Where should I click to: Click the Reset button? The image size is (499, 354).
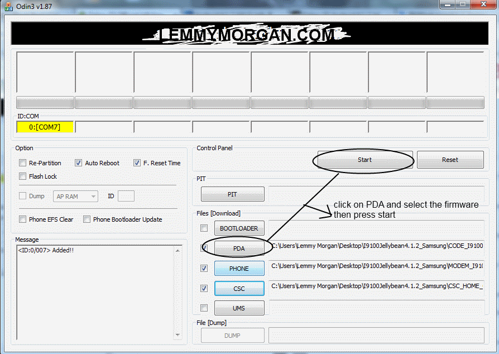point(450,160)
